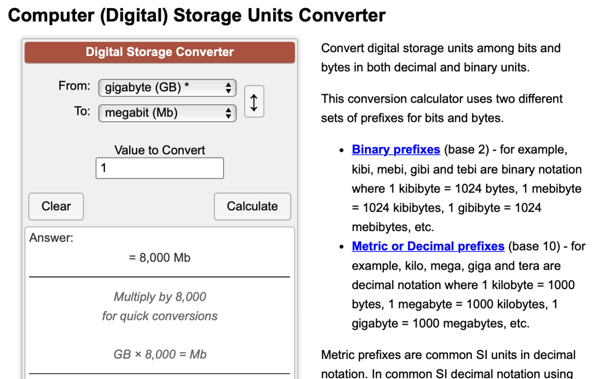Follow the Binary prefixes link
The height and width of the screenshot is (379, 610).
coord(396,150)
